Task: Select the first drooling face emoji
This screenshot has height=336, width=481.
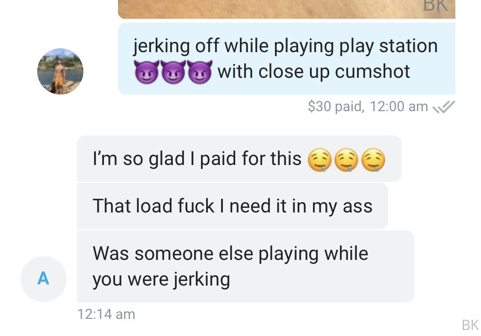Action: (x=320, y=160)
